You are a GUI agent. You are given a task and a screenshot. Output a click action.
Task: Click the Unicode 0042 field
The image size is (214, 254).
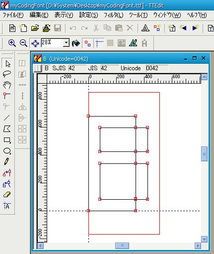(x=157, y=68)
